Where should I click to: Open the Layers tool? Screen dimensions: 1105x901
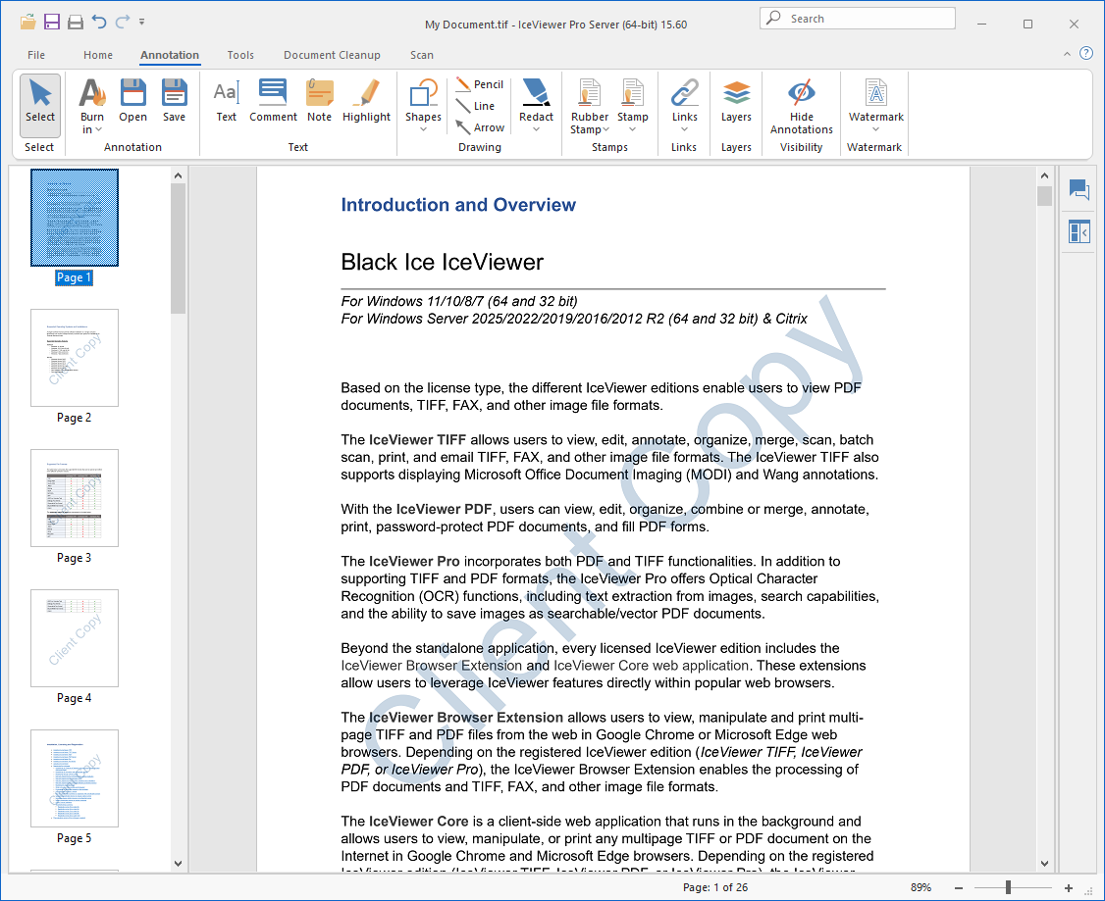[x=736, y=101]
